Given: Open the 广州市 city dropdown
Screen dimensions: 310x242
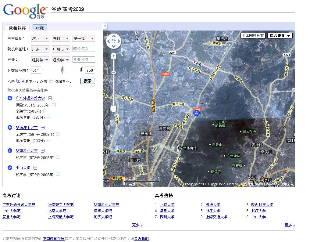Looking at the screenshot, I should pyautogui.click(x=61, y=49).
